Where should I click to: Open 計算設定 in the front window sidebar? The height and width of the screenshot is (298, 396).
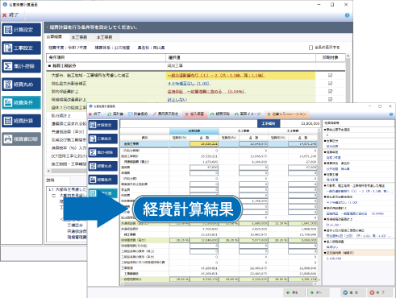point(103,125)
